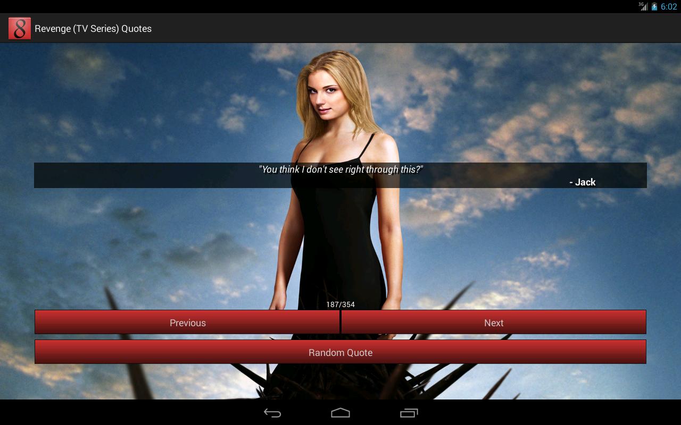Open the Recent Apps icon
The height and width of the screenshot is (425, 681).
pyautogui.click(x=408, y=413)
